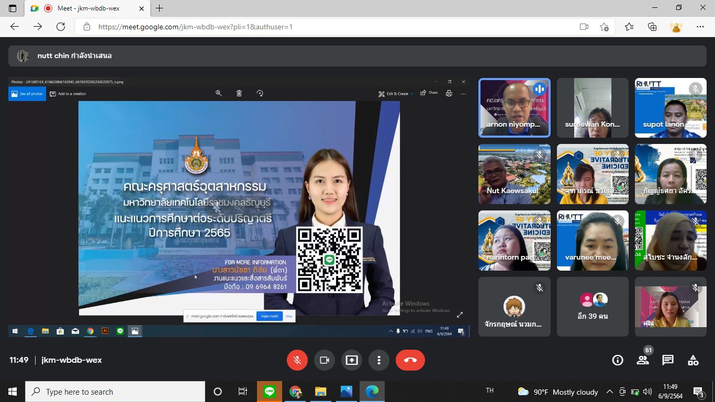Unmute the microphone in Meet controls

[297, 360]
